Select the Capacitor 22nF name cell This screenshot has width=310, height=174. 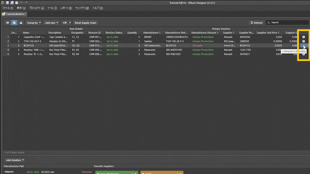(34, 37)
